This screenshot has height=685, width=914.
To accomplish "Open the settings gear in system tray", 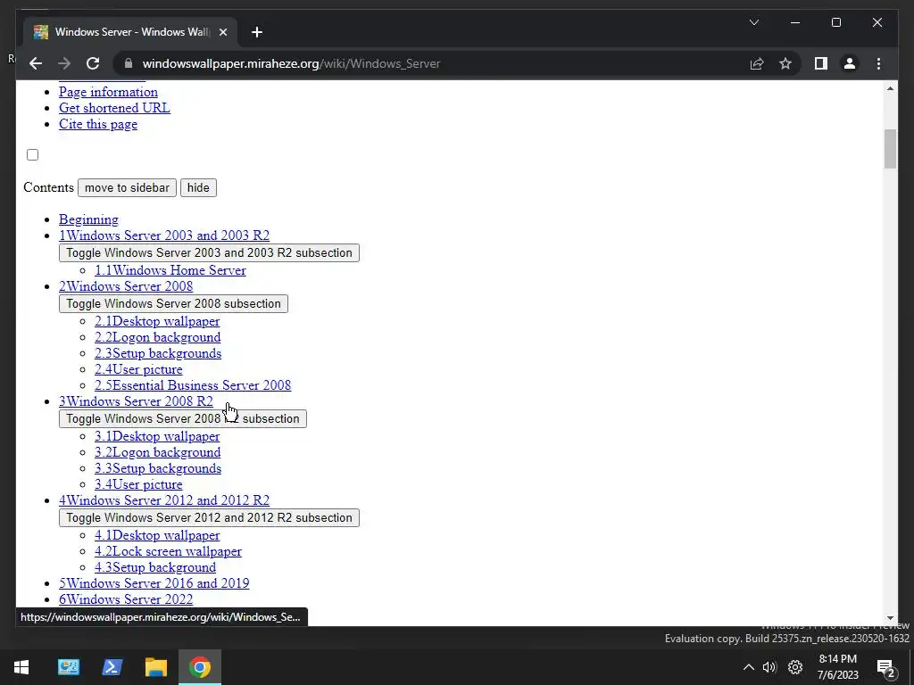I will [795, 667].
